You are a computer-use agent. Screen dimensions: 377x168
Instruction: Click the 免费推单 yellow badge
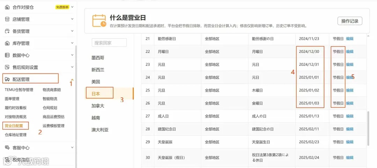(62, 7)
